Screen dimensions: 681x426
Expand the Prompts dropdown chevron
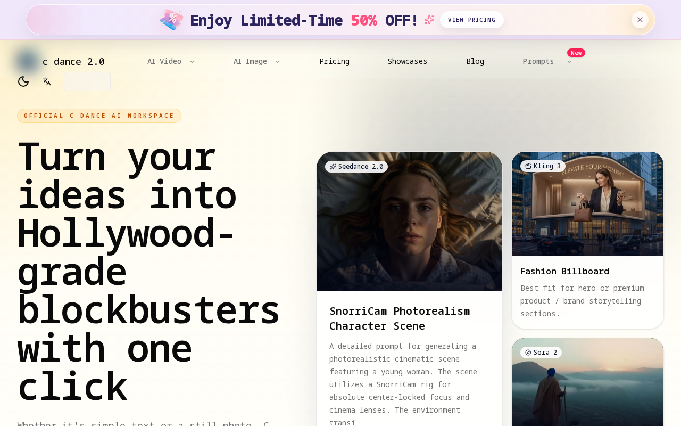click(569, 62)
